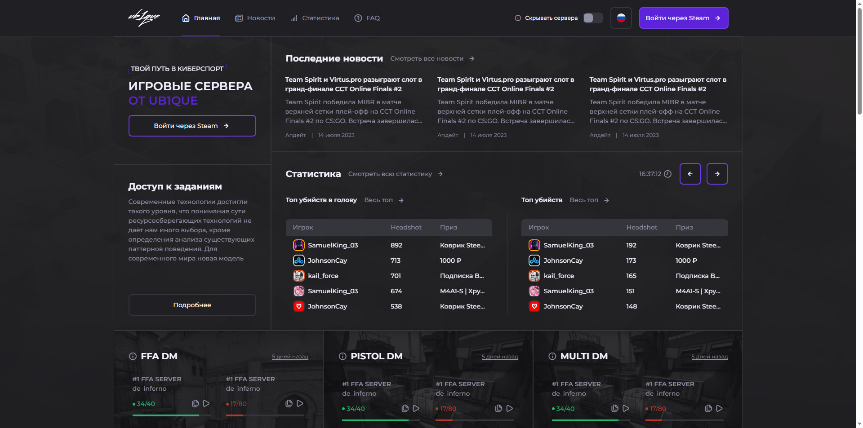Click the info icon beside MULTI DM

(552, 356)
